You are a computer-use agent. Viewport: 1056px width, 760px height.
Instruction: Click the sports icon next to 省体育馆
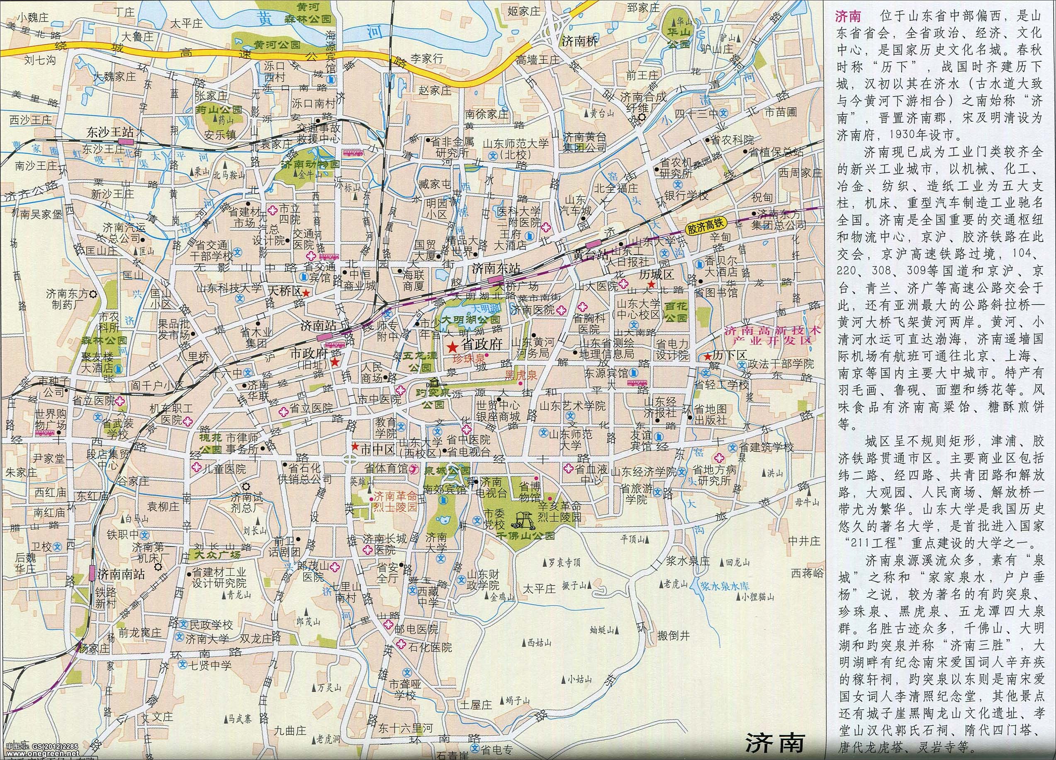(x=414, y=470)
